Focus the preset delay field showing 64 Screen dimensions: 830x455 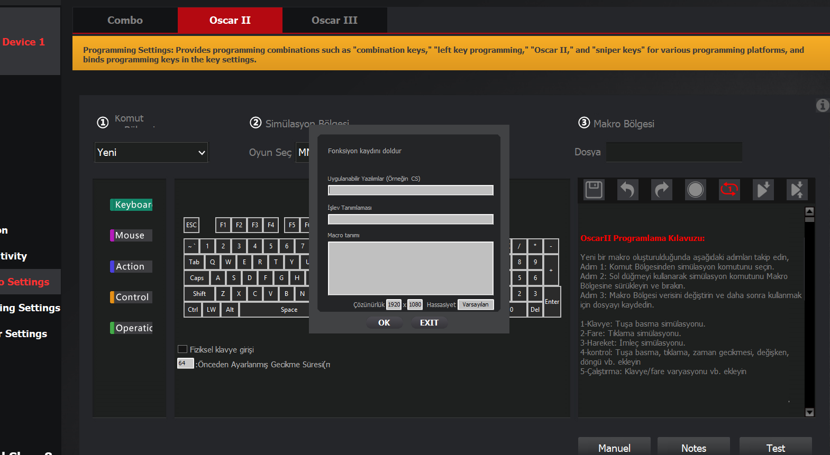[186, 364]
